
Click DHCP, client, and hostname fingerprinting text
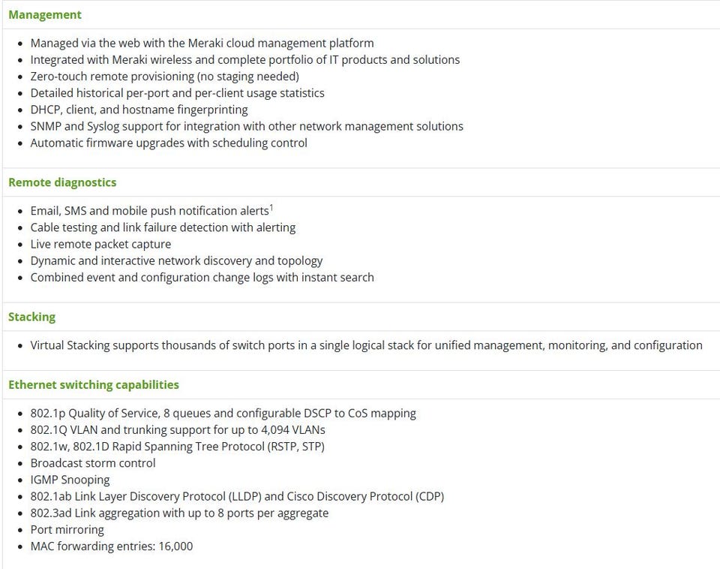click(139, 110)
